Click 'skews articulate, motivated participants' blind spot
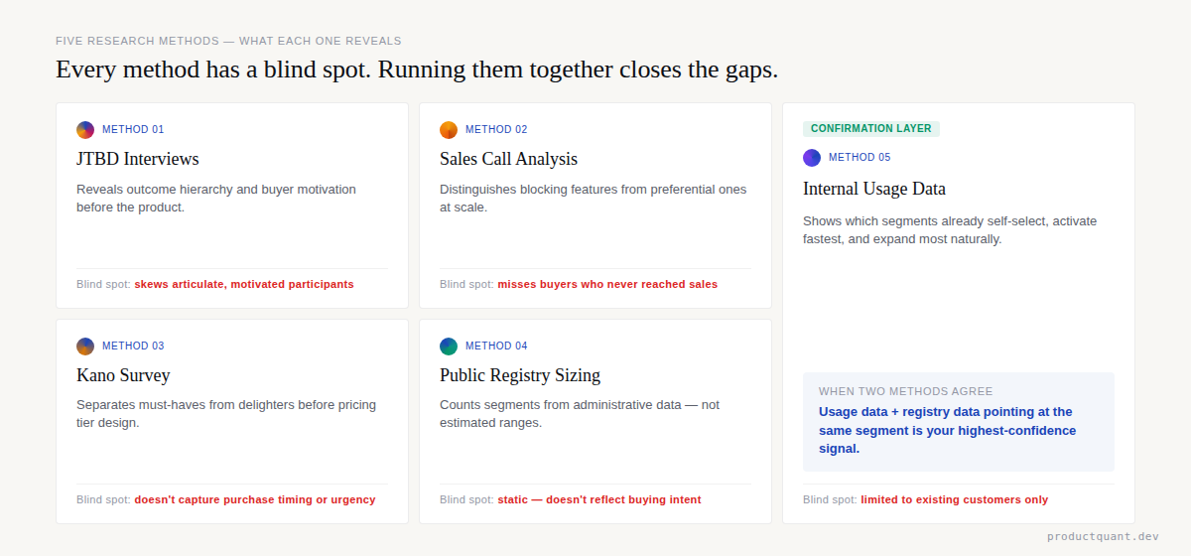 tap(244, 284)
